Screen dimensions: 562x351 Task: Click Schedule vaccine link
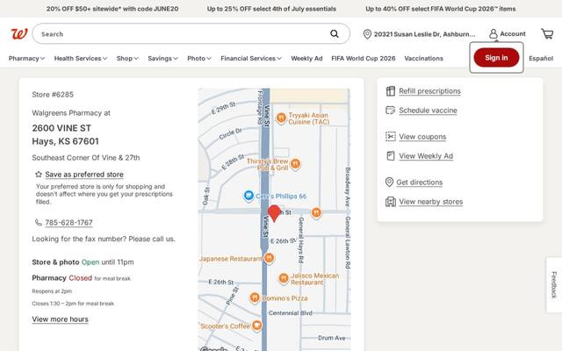(428, 111)
